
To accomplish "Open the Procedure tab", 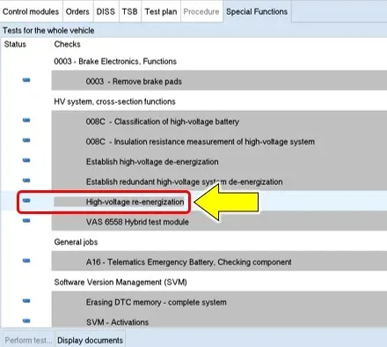I will tap(201, 11).
